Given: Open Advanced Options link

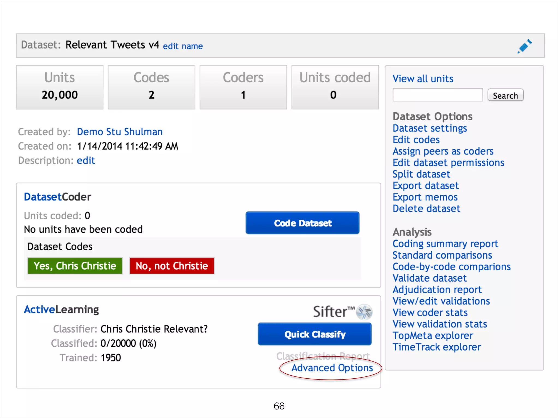Looking at the screenshot, I should click(332, 368).
